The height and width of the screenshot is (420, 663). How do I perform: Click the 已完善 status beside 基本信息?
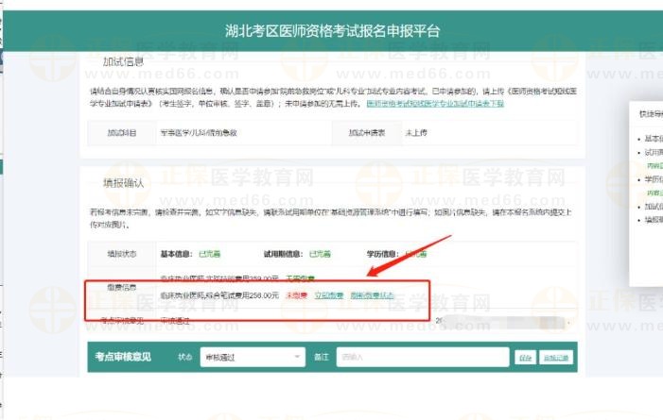pos(211,254)
